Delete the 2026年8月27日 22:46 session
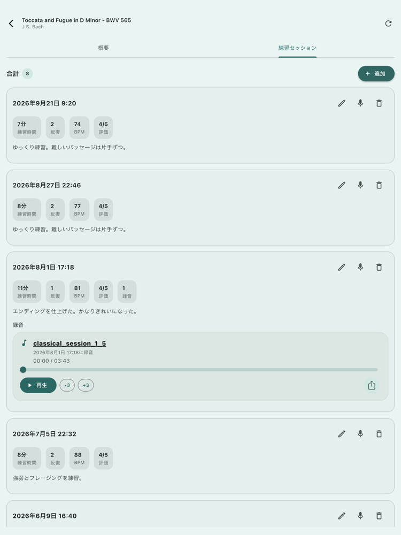The image size is (401, 535). 379,185
